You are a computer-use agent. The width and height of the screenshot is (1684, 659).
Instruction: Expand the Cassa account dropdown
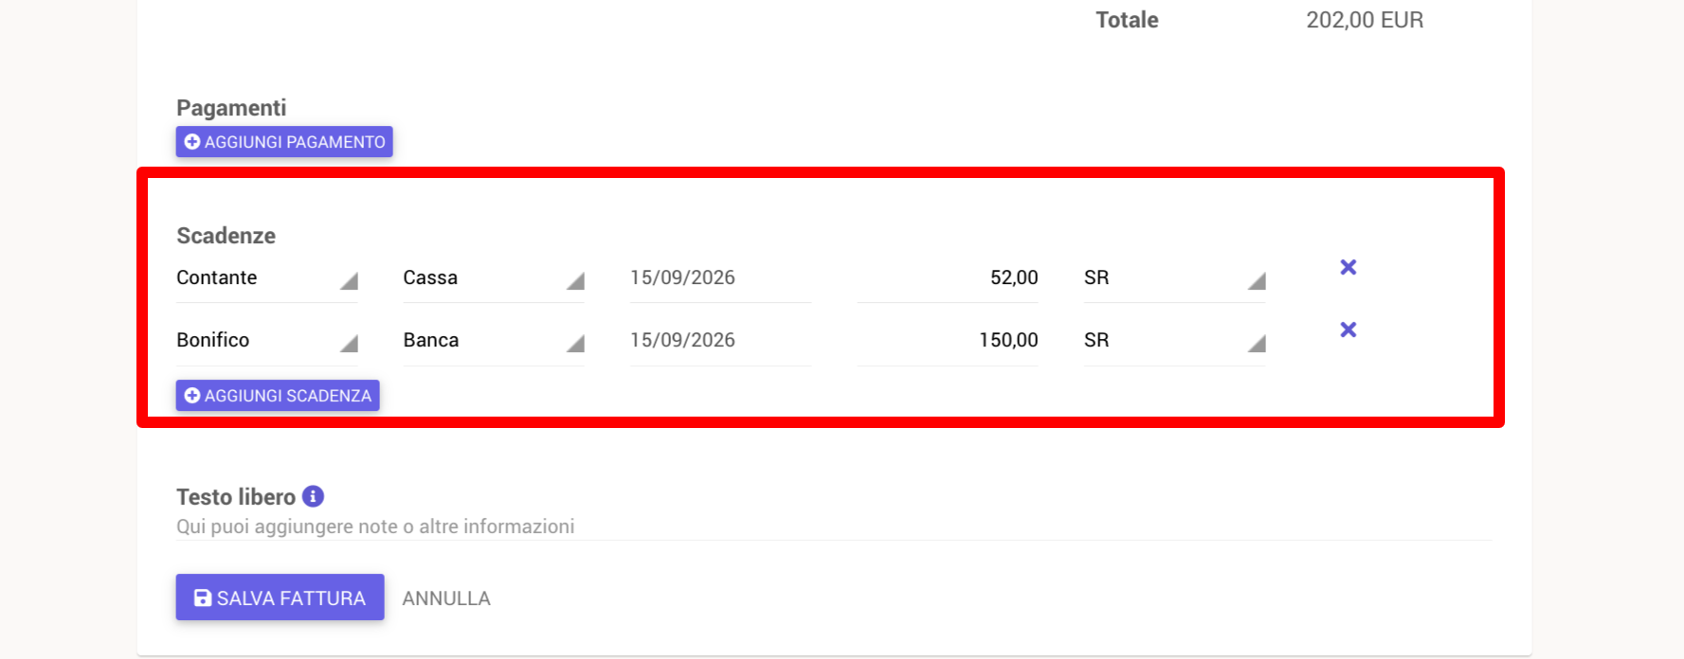coord(494,278)
